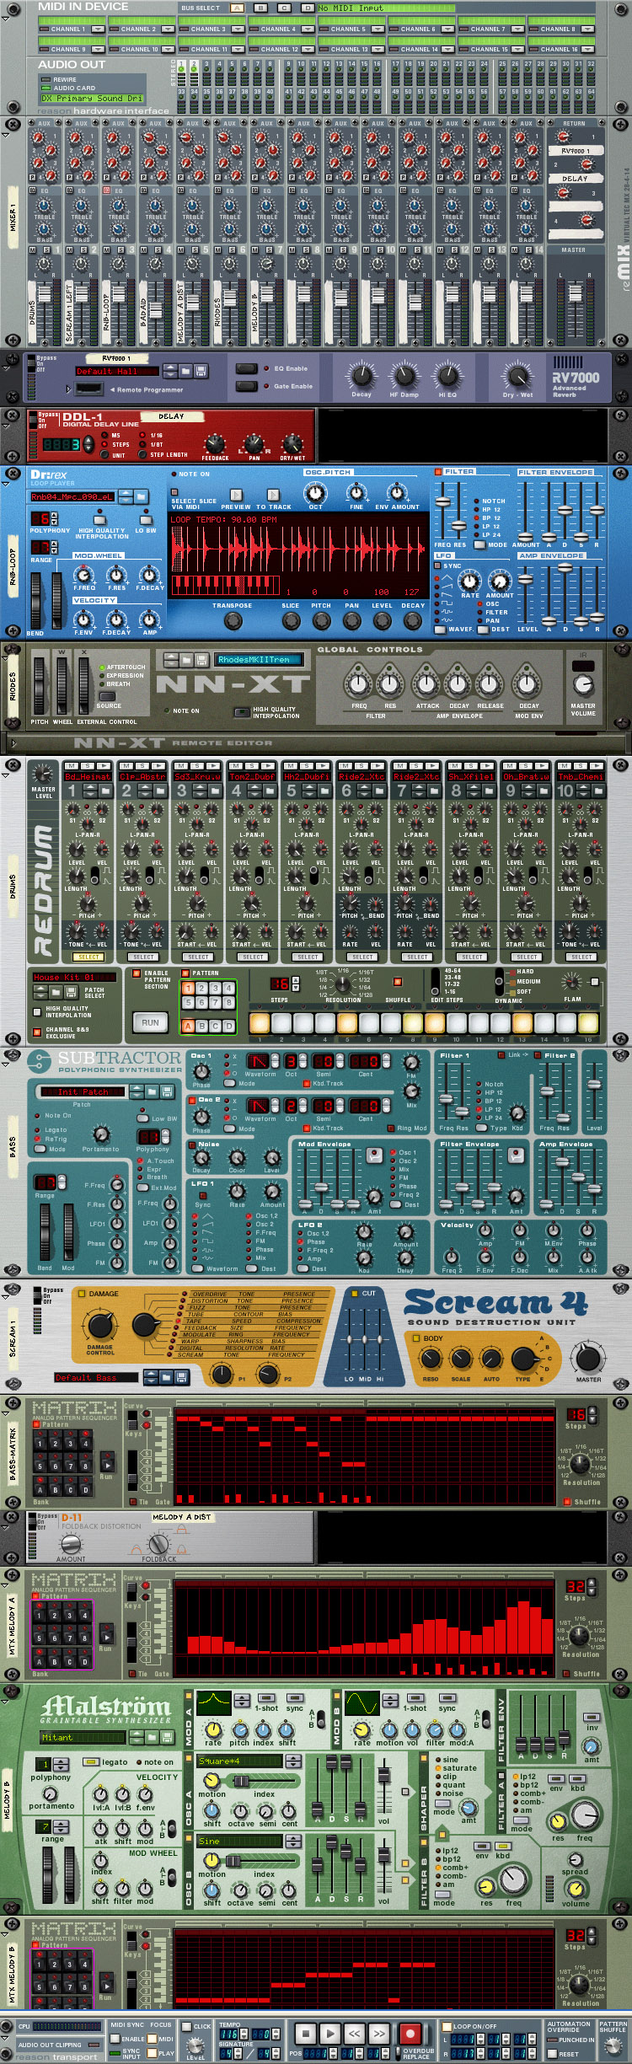This screenshot has height=2064, width=632.
Task: Toggle Redrum Shuffle button
Action: pyautogui.click(x=397, y=982)
